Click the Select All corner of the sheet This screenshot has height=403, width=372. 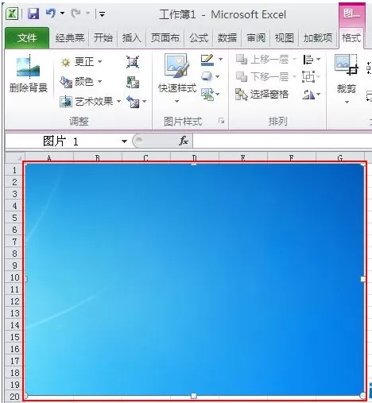coord(15,157)
